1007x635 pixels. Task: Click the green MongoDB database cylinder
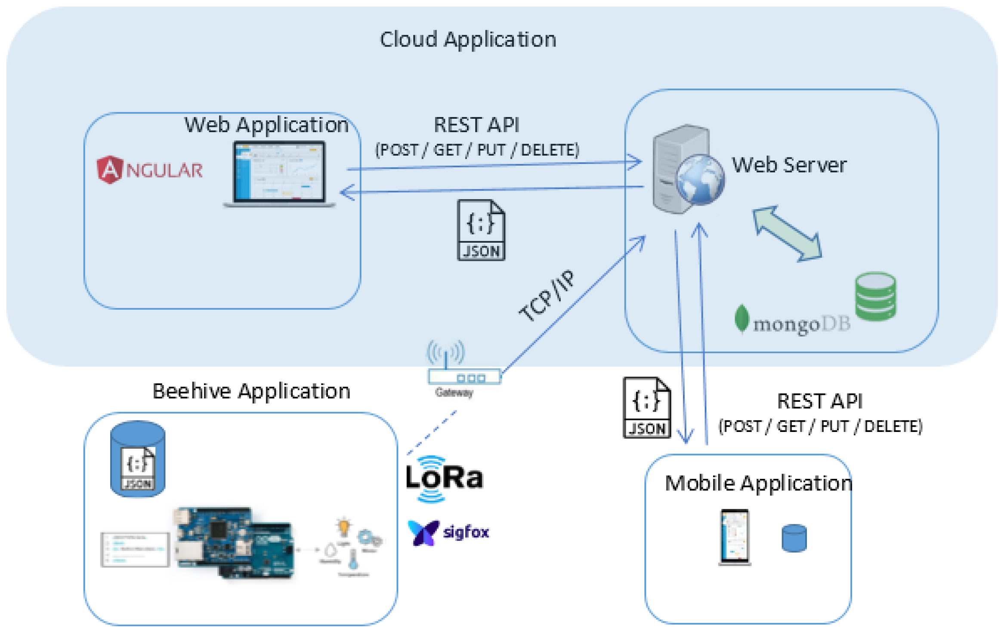tap(875, 296)
